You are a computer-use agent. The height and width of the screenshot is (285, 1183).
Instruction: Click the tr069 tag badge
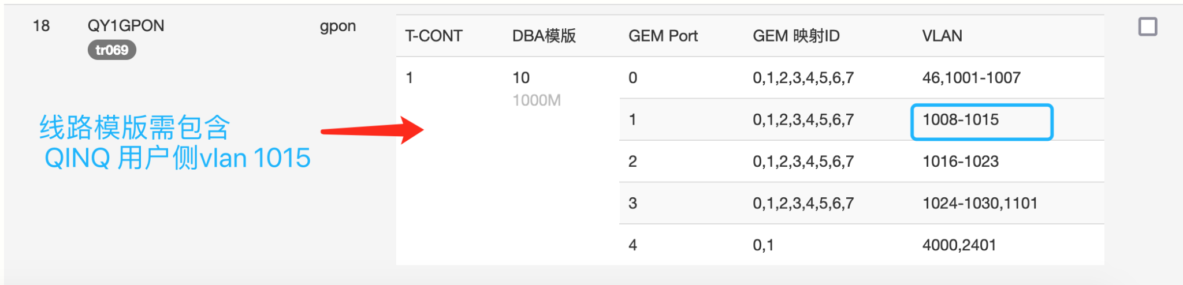coord(112,50)
